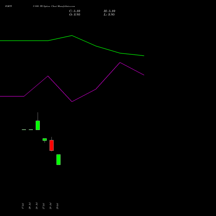Click the FORTI symbol label
216x216 pixels.
9,6
